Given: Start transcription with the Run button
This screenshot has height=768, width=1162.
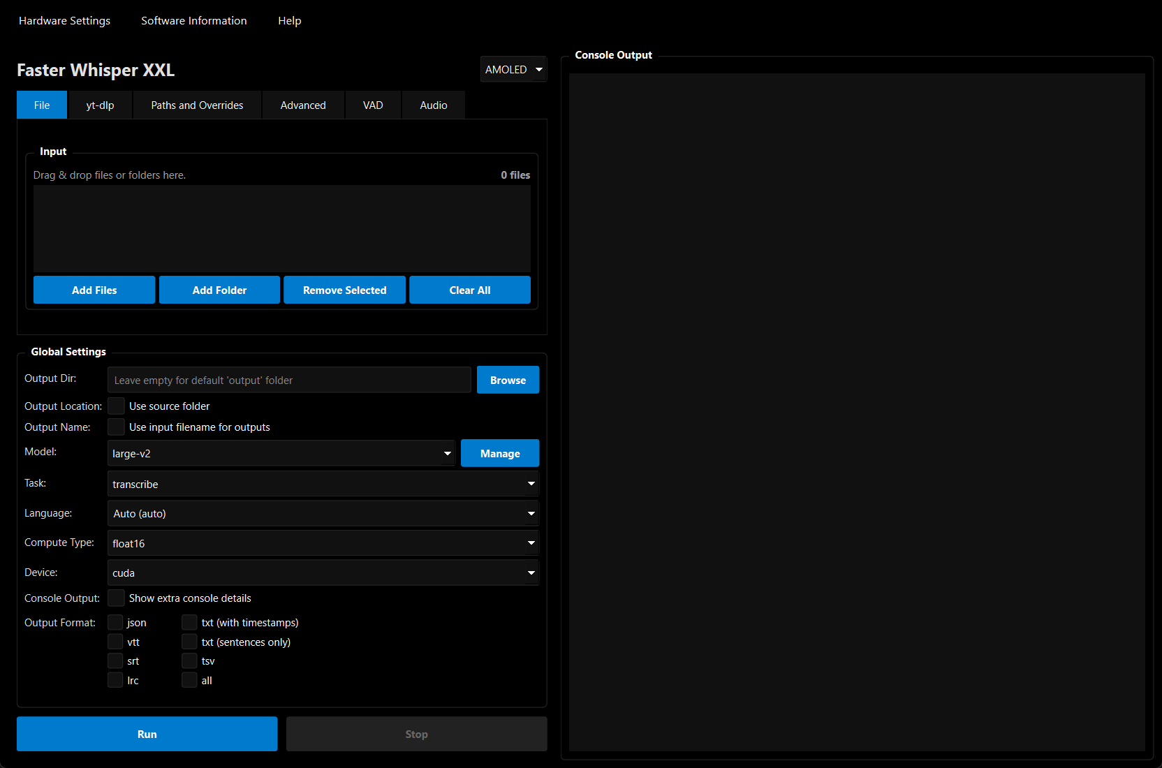Looking at the screenshot, I should (x=147, y=734).
